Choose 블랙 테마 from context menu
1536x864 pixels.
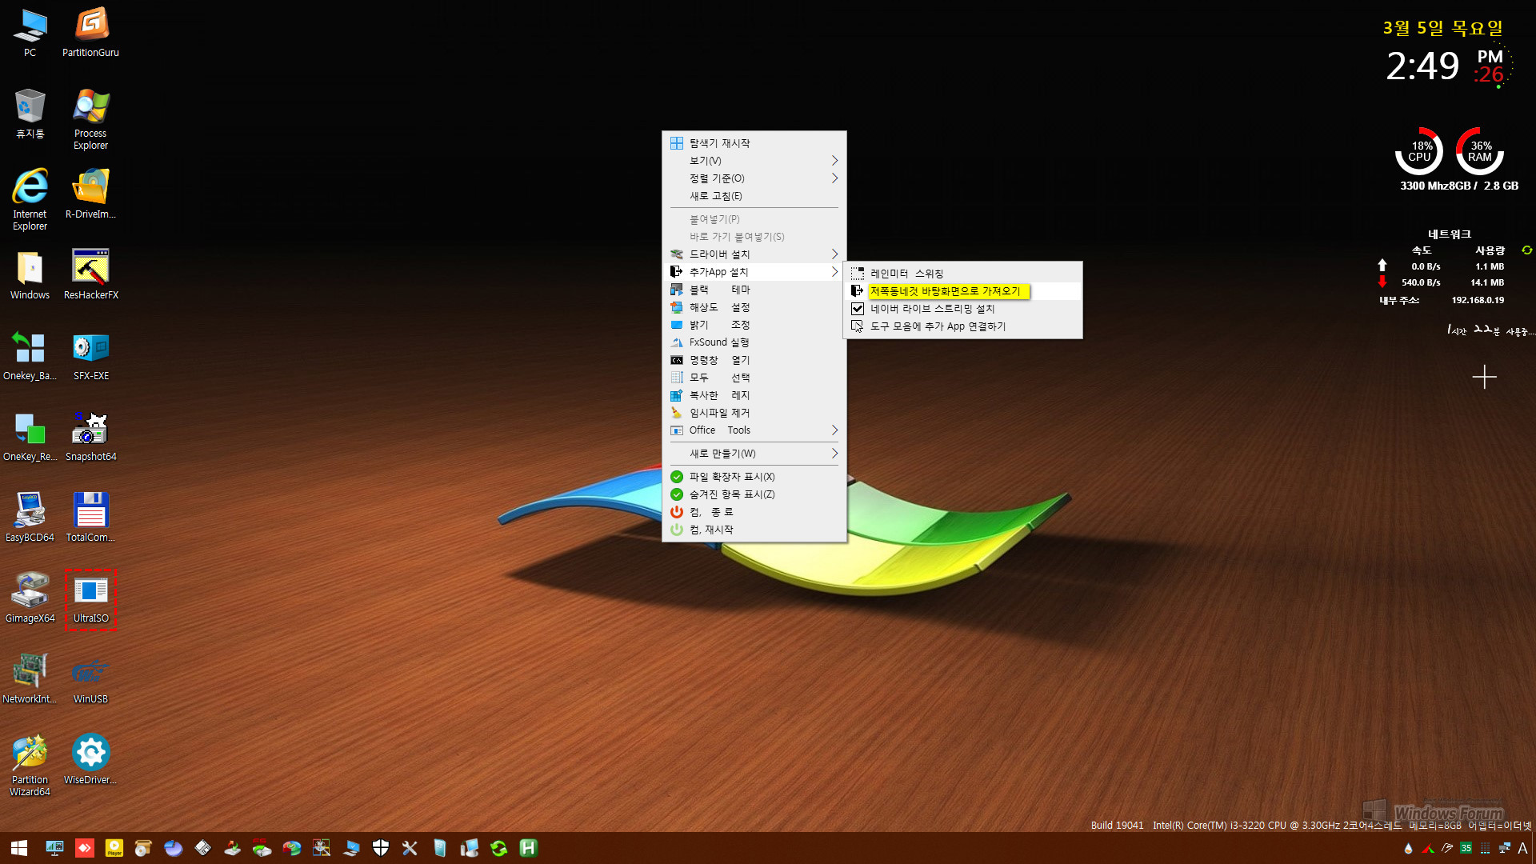tap(754, 290)
